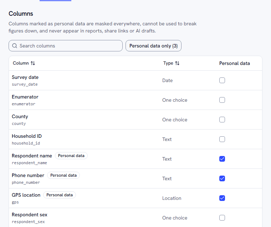Uncheck Respondent name personal data
Image resolution: width=271 pixels, height=227 pixels.
pyautogui.click(x=222, y=159)
